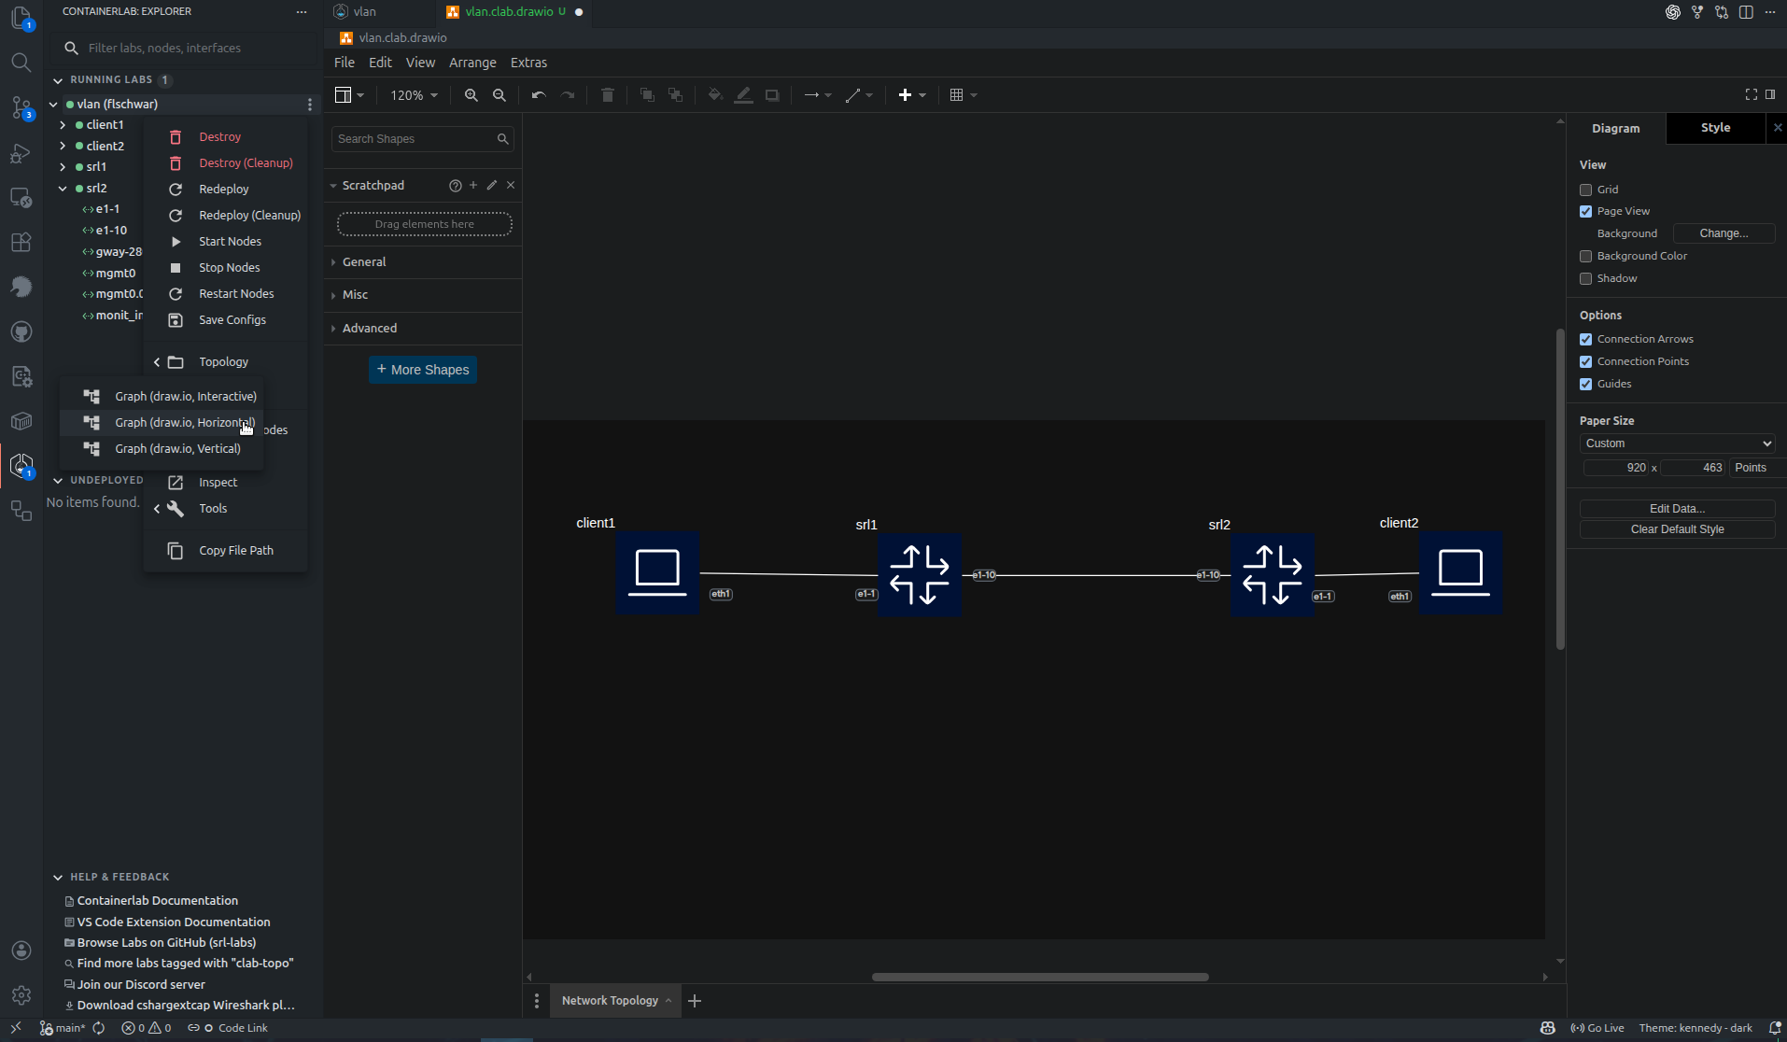
Task: Open Containerlab Explorer more actions menu
Action: coord(302,12)
